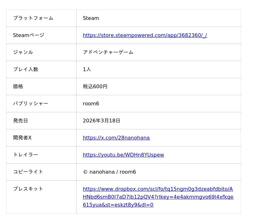Click the 'プレスキット' row label
253x223 pixels.
point(28,189)
